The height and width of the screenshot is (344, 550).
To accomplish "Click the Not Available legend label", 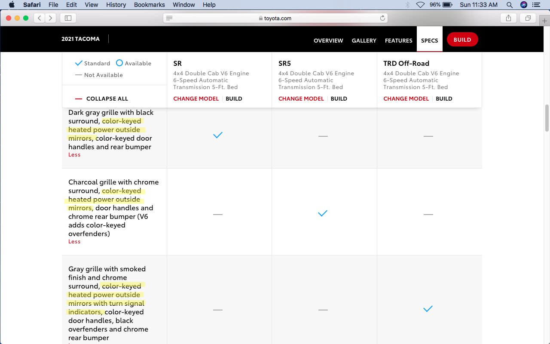I will [104, 75].
